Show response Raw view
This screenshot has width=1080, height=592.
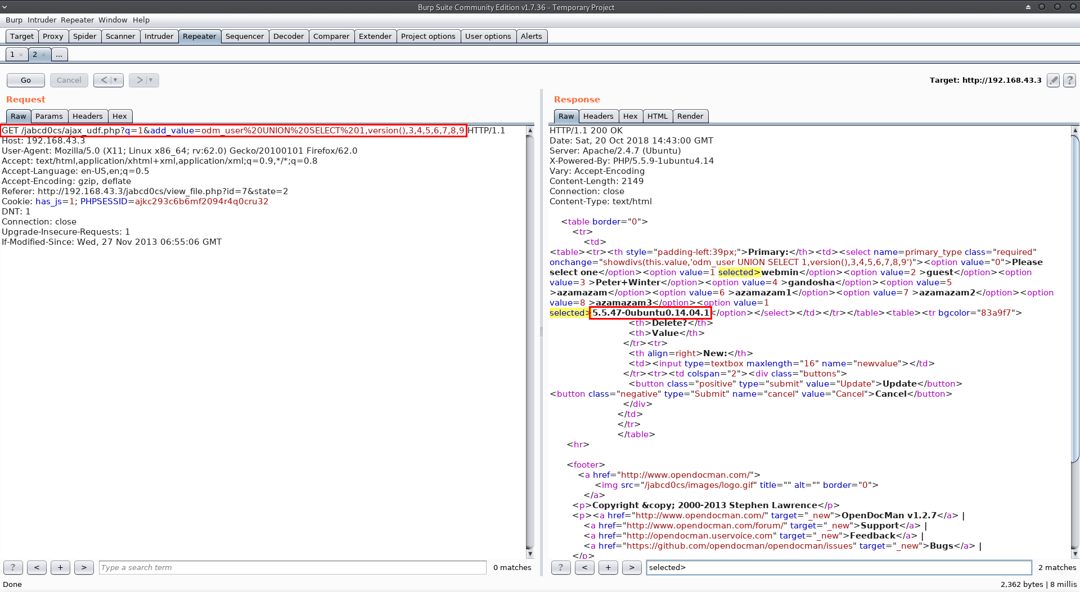[566, 116]
